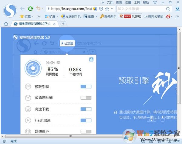Close the 搜狗高速浏览器5.0 tab

pos(54,24)
